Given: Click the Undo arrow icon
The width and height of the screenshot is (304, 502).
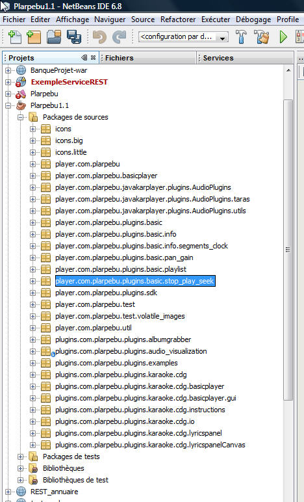Looking at the screenshot, I should [100, 37].
